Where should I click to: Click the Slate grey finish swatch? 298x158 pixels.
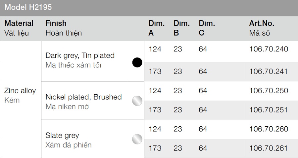(137, 139)
